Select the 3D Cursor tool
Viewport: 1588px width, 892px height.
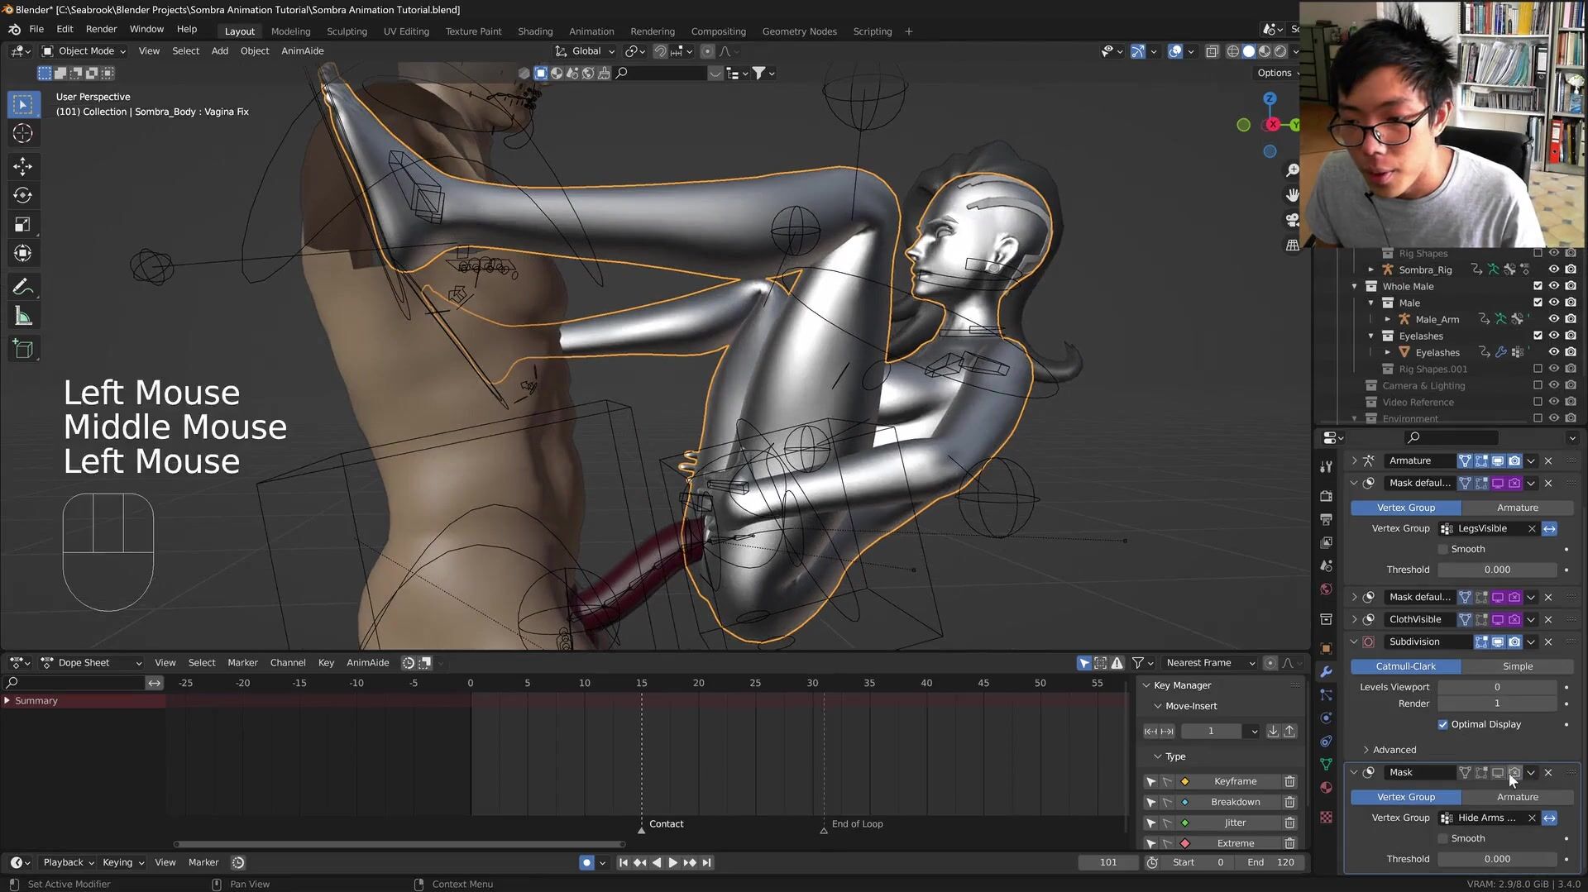22,133
